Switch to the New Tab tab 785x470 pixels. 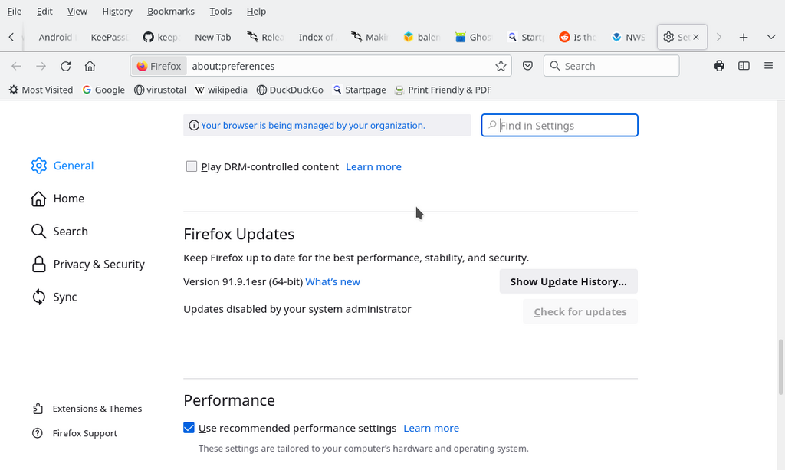click(213, 37)
